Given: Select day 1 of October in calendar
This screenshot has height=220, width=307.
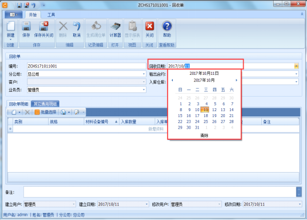Looking at the screenshot, I should point(180,104).
